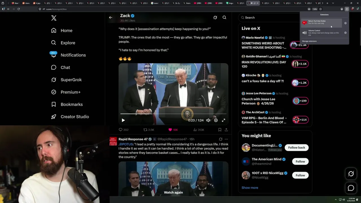Open SuperGrok in the sidebar
Image resolution: width=361 pixels, height=203 pixels.
[x=66, y=80]
